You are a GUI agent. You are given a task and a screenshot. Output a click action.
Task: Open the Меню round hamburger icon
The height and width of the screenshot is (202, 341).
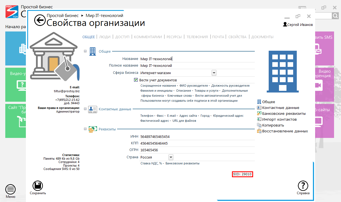[11, 189]
